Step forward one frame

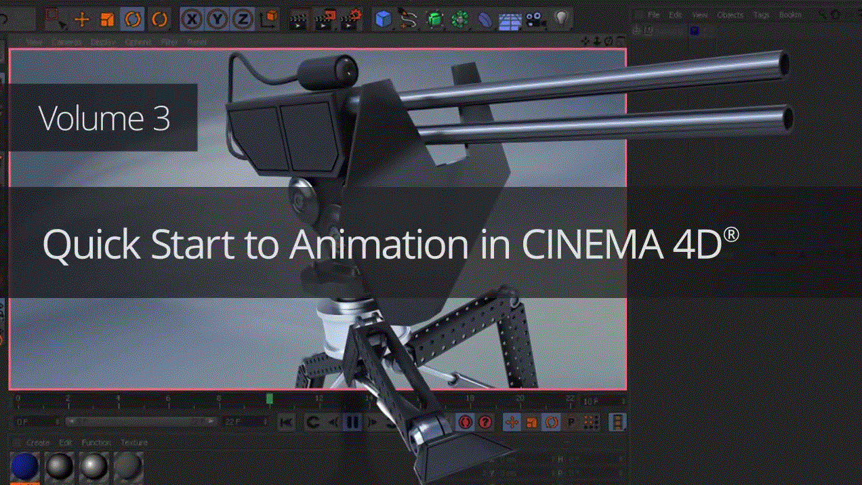pyautogui.click(x=372, y=423)
